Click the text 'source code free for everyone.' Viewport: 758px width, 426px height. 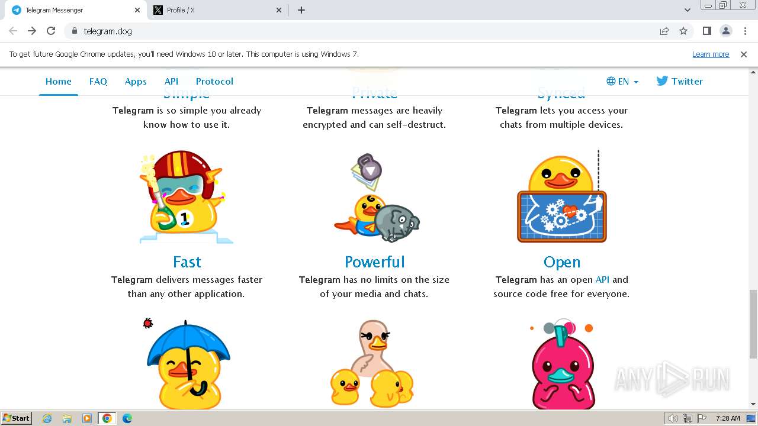pos(561,293)
